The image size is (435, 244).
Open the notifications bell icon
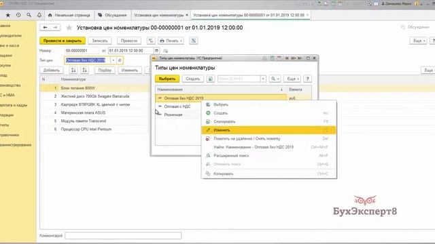(x=39, y=15)
